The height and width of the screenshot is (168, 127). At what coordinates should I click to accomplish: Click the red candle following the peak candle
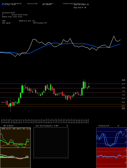tap(86, 85)
